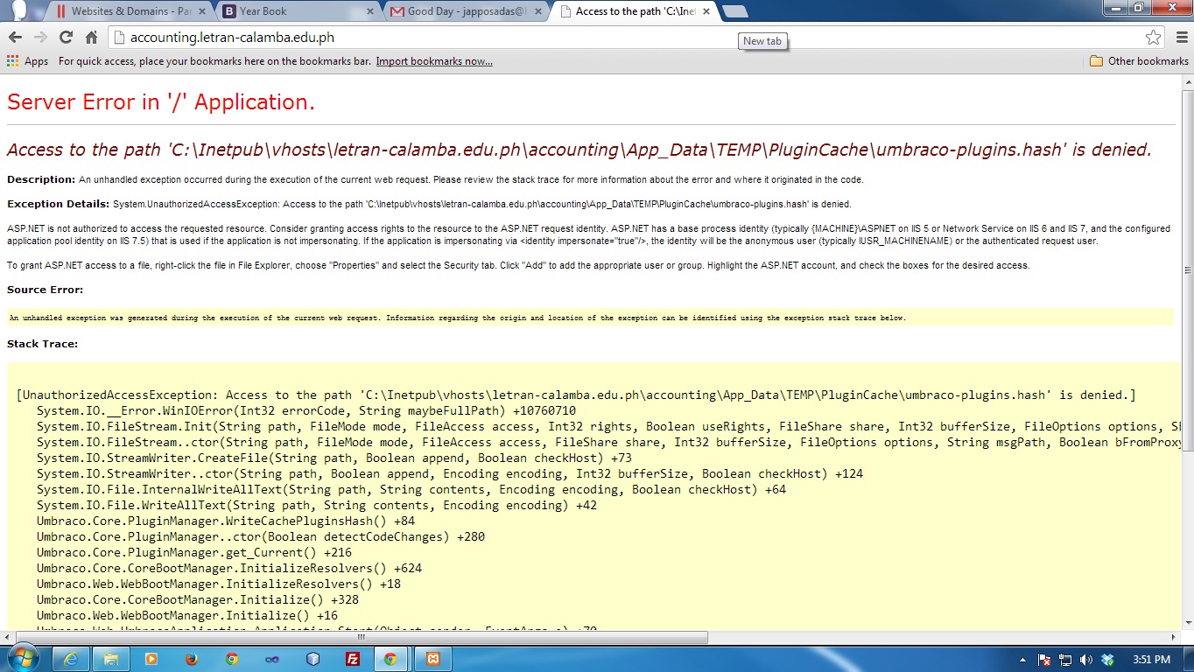Launch Firefox from the taskbar
The height and width of the screenshot is (672, 1194).
(x=192, y=659)
